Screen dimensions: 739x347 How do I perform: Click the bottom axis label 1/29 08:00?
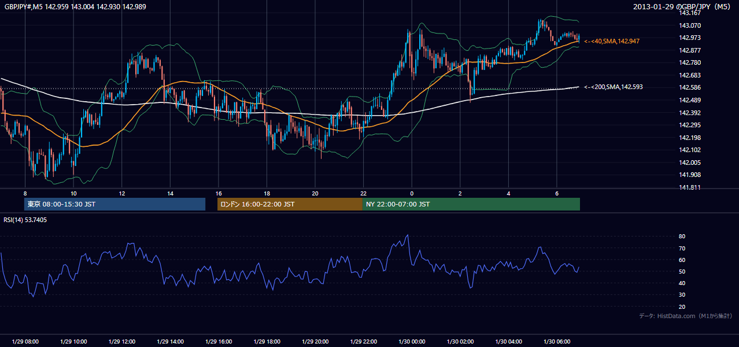tap(25, 341)
